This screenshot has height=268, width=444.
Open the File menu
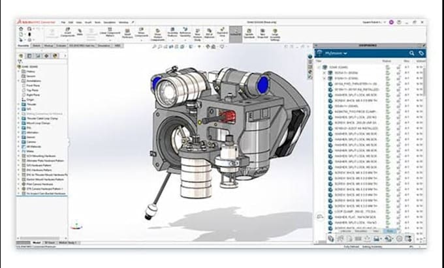point(63,22)
